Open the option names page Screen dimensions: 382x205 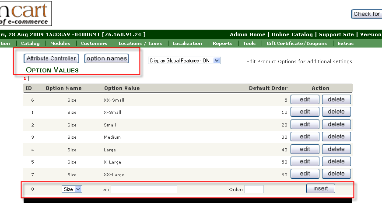click(x=107, y=58)
